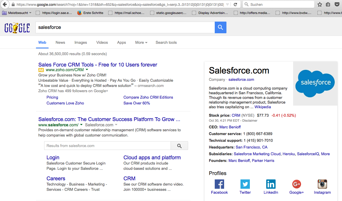
Task: Open Save Over 60% sitelink
Action: pos(137,103)
